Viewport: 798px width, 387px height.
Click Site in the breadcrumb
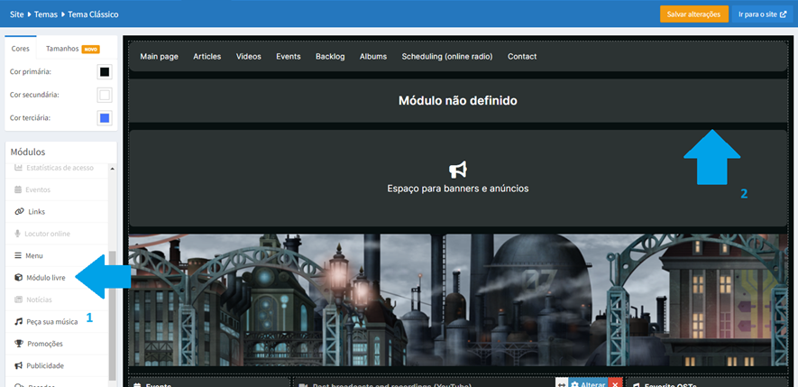(x=17, y=14)
